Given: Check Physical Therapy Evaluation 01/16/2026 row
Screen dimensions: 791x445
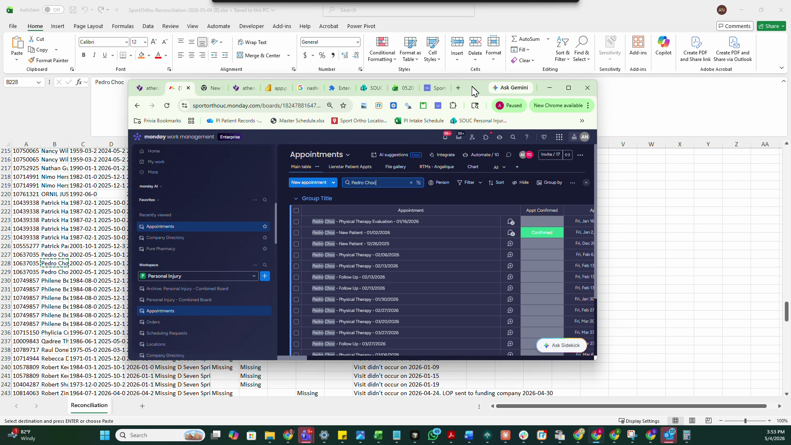Looking at the screenshot, I should (296, 222).
